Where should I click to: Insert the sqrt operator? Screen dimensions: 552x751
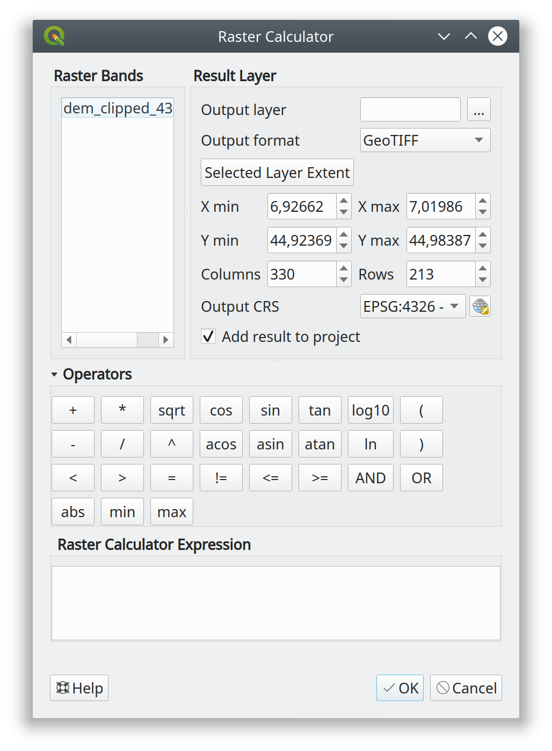tap(171, 411)
